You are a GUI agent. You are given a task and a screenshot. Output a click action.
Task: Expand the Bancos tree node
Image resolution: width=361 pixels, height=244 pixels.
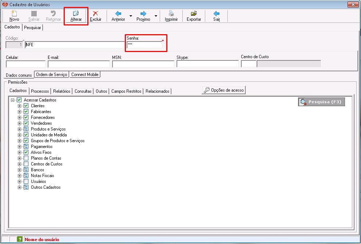click(19, 170)
